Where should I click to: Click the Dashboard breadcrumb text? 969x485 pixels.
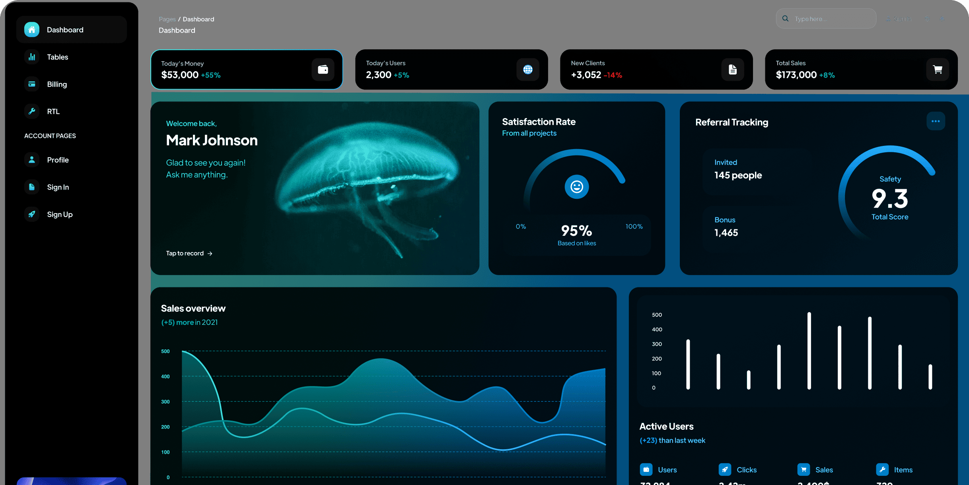point(198,19)
